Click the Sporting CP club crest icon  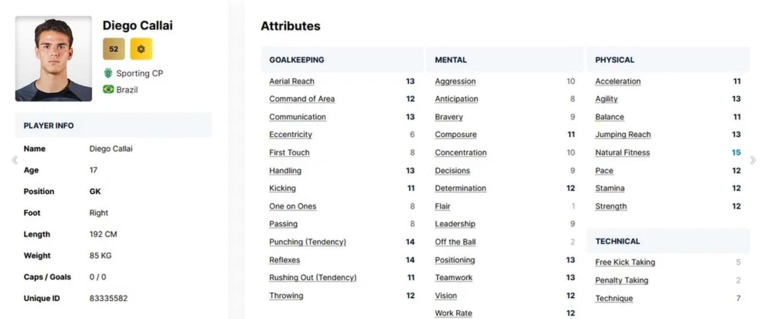tap(108, 73)
